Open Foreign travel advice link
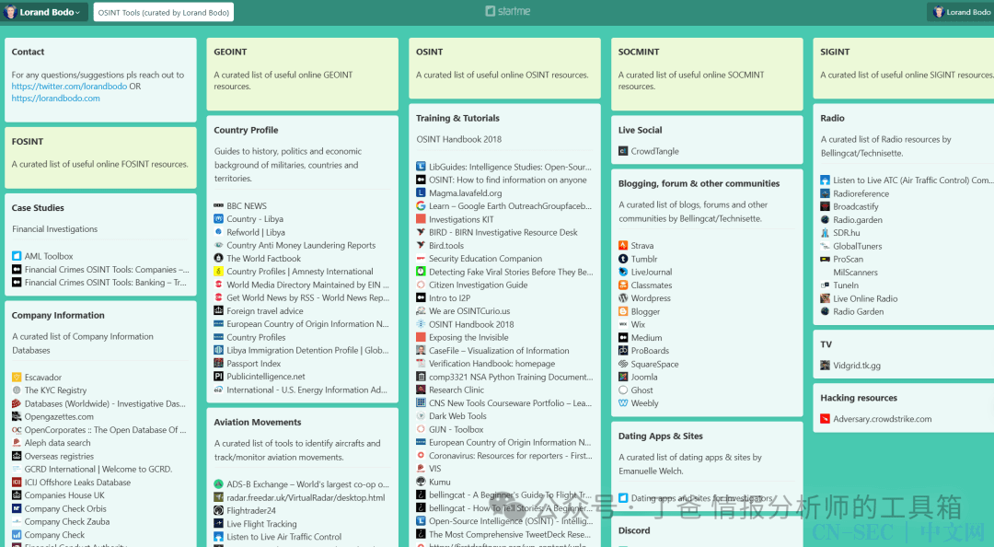 pyautogui.click(x=265, y=311)
